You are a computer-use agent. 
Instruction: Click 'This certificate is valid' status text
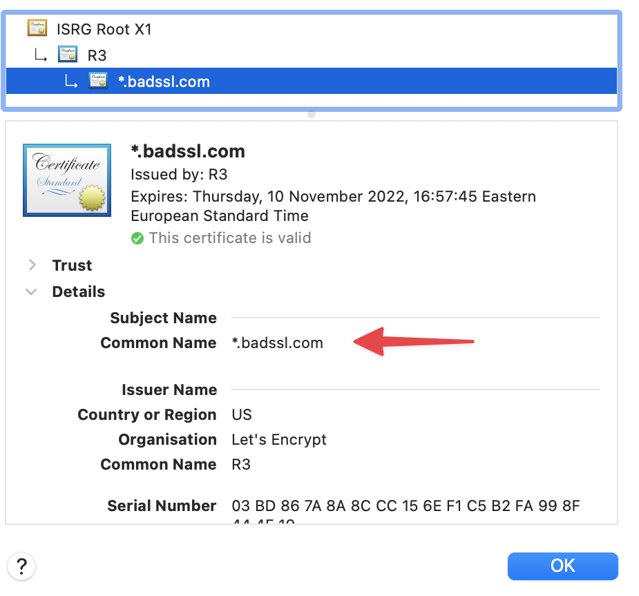click(x=230, y=238)
